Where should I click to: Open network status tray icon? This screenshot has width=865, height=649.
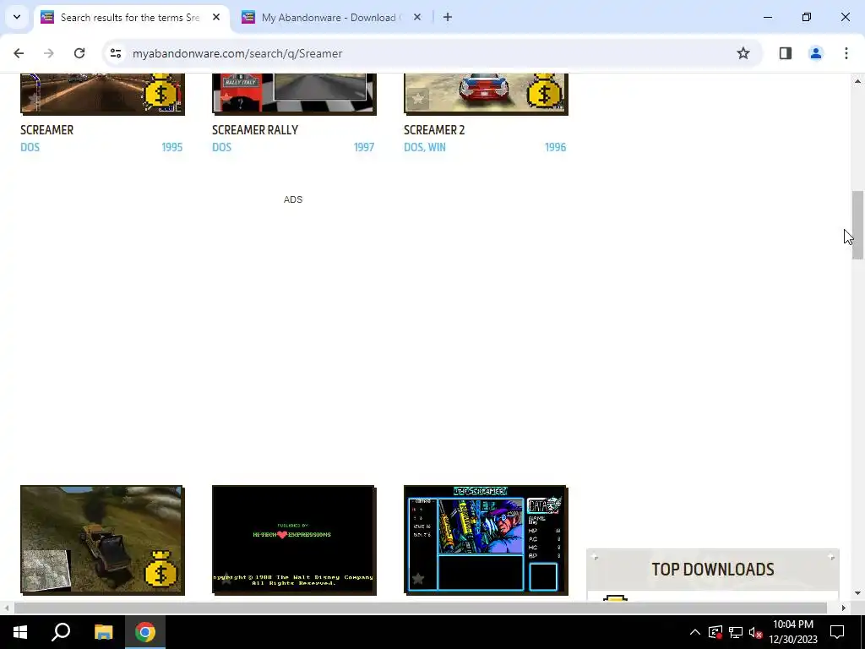(736, 632)
